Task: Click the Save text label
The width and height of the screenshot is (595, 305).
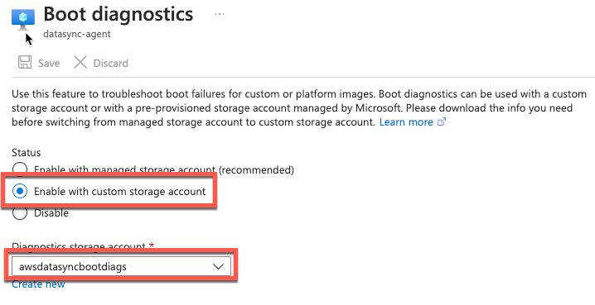Action: (49, 63)
